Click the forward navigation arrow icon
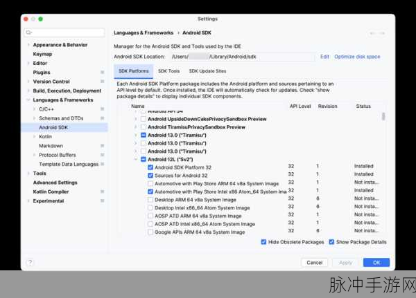Screen dimensions: 416x298 (x=382, y=33)
